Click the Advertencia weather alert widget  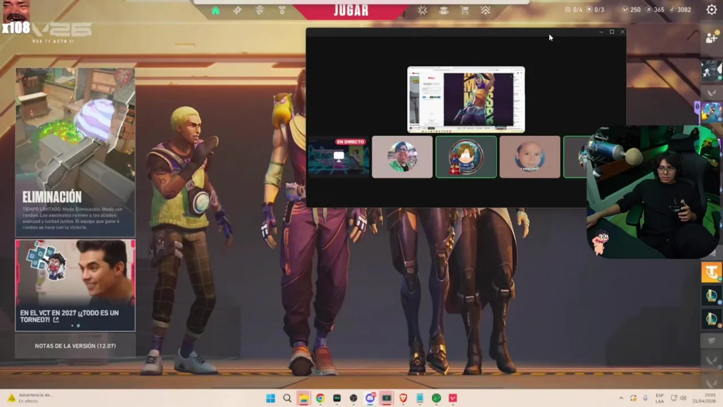pos(29,398)
